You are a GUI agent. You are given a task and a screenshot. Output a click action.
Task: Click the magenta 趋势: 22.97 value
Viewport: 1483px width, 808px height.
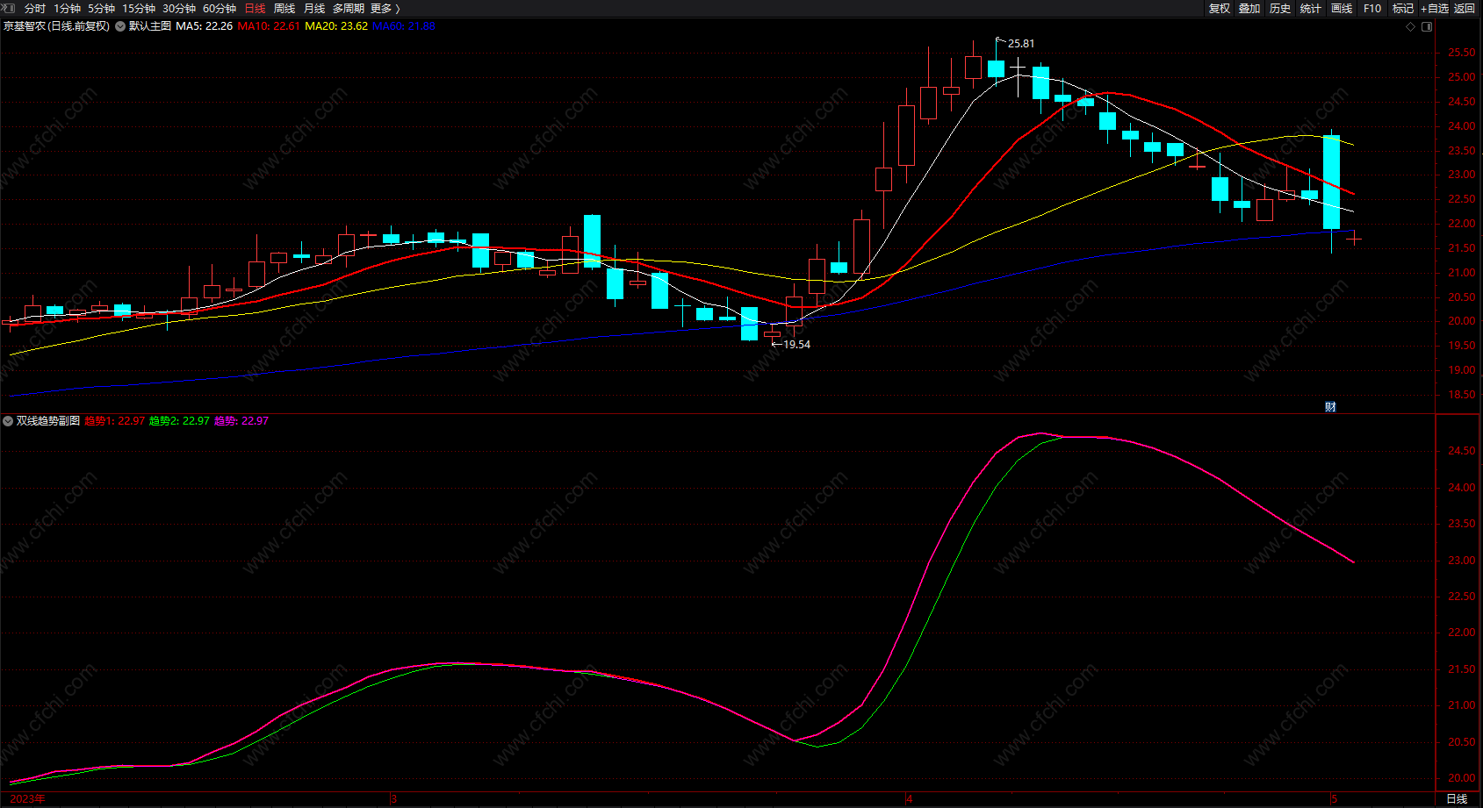point(241,421)
